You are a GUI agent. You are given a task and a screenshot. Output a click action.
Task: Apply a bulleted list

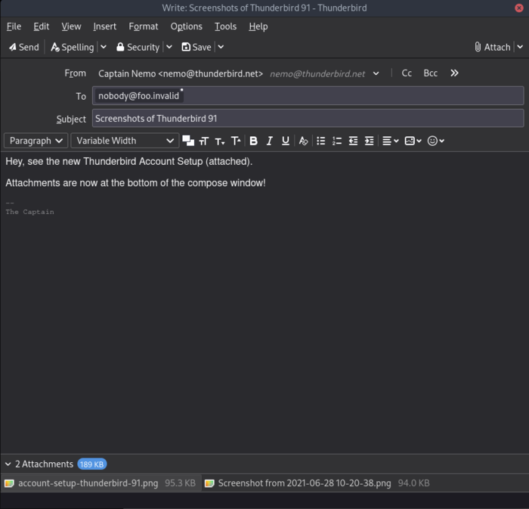[321, 141]
